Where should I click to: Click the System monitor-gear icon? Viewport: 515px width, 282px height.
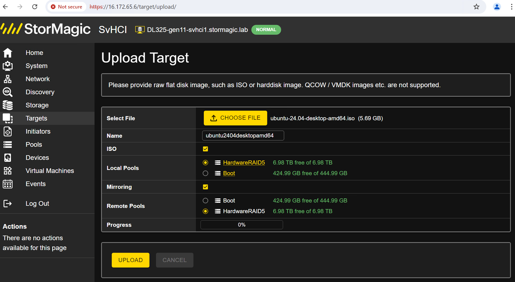8,66
